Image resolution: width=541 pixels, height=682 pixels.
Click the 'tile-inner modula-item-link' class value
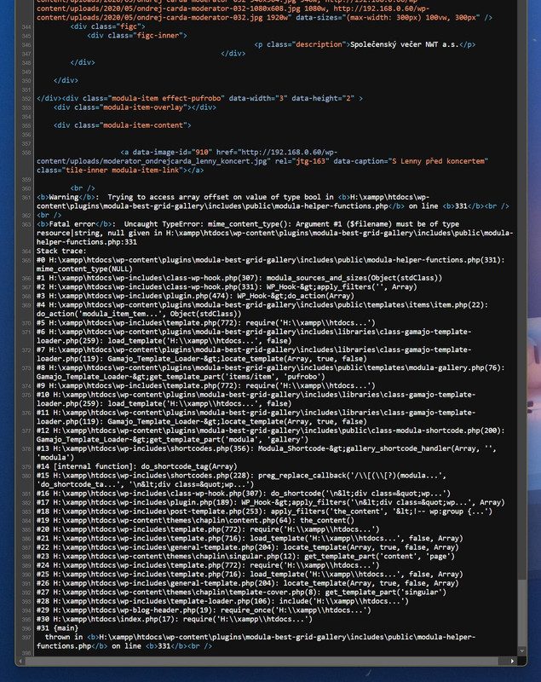(x=122, y=170)
